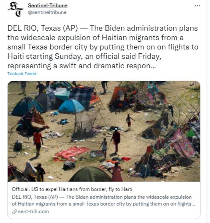Select the tweet body text about Biden administration
Viewport: 210px width, 223px height.
click(x=103, y=47)
